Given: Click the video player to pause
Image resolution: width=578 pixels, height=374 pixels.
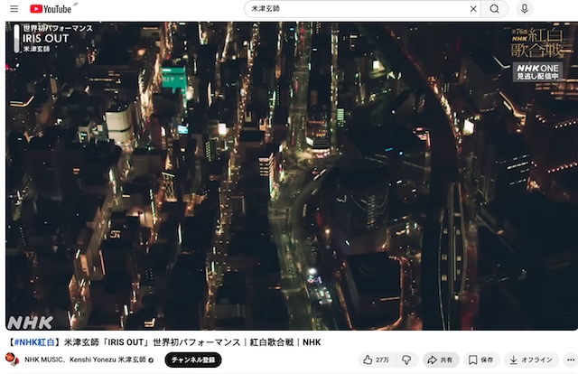Looking at the screenshot, I should click(x=291, y=176).
